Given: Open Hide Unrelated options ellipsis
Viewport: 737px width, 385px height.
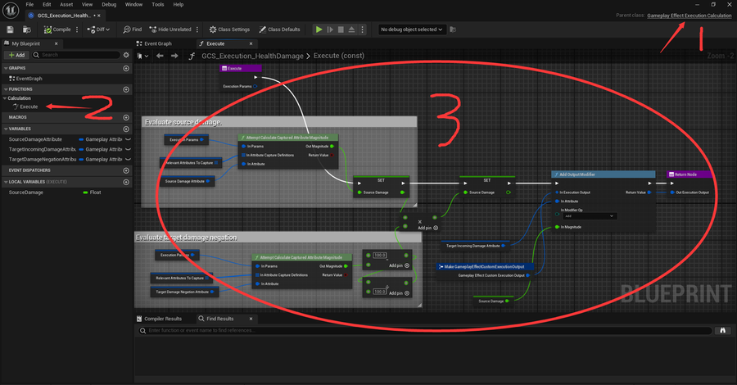Looking at the screenshot, I should 197,29.
